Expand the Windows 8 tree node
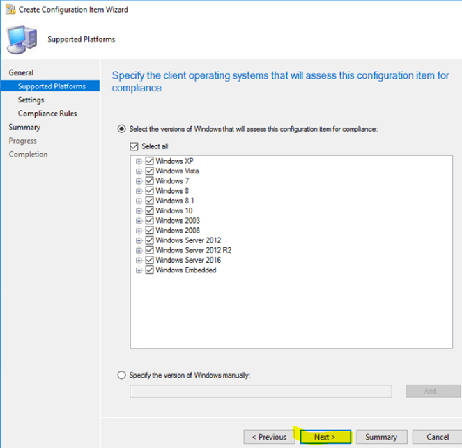The height and width of the screenshot is (448, 462). coord(139,191)
